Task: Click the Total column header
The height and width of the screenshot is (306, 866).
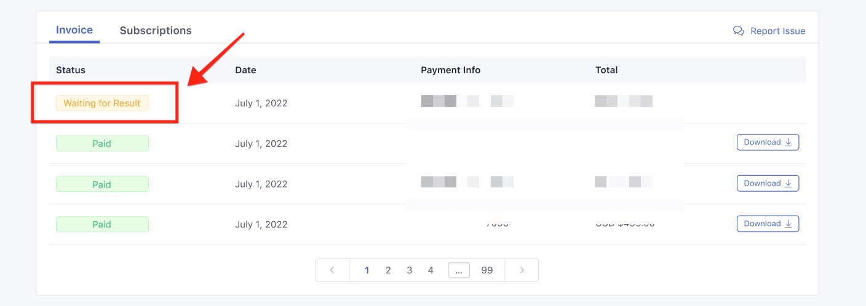Action: [606, 70]
